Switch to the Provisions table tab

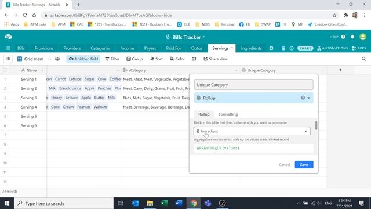[x=44, y=48]
